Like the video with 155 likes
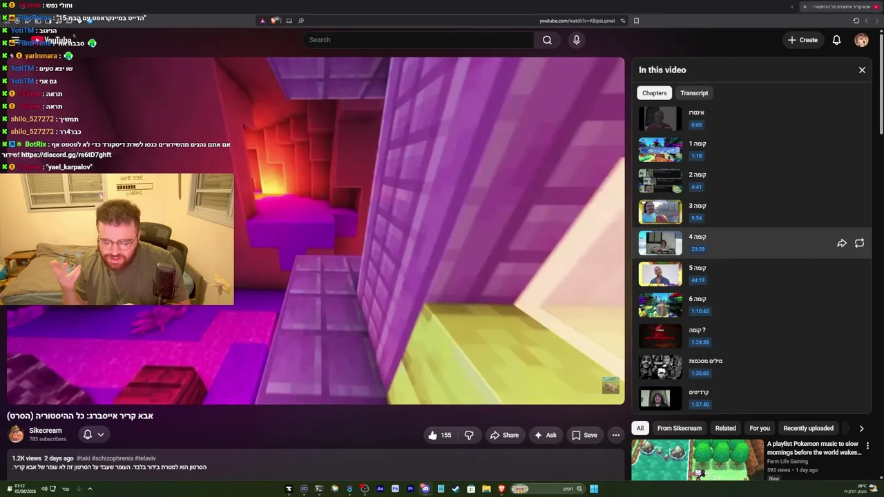The width and height of the screenshot is (884, 497). 439,435
